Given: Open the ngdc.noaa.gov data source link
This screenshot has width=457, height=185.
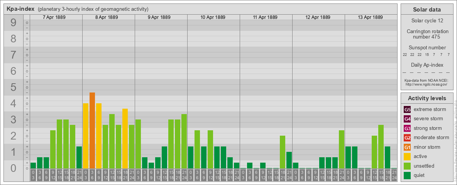Looking at the screenshot, I should [427, 84].
